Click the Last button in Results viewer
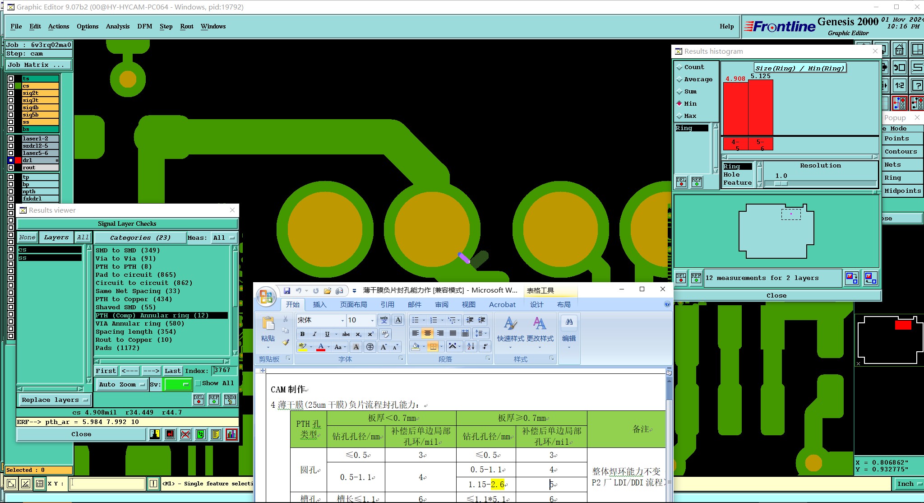924x503 pixels. (172, 371)
